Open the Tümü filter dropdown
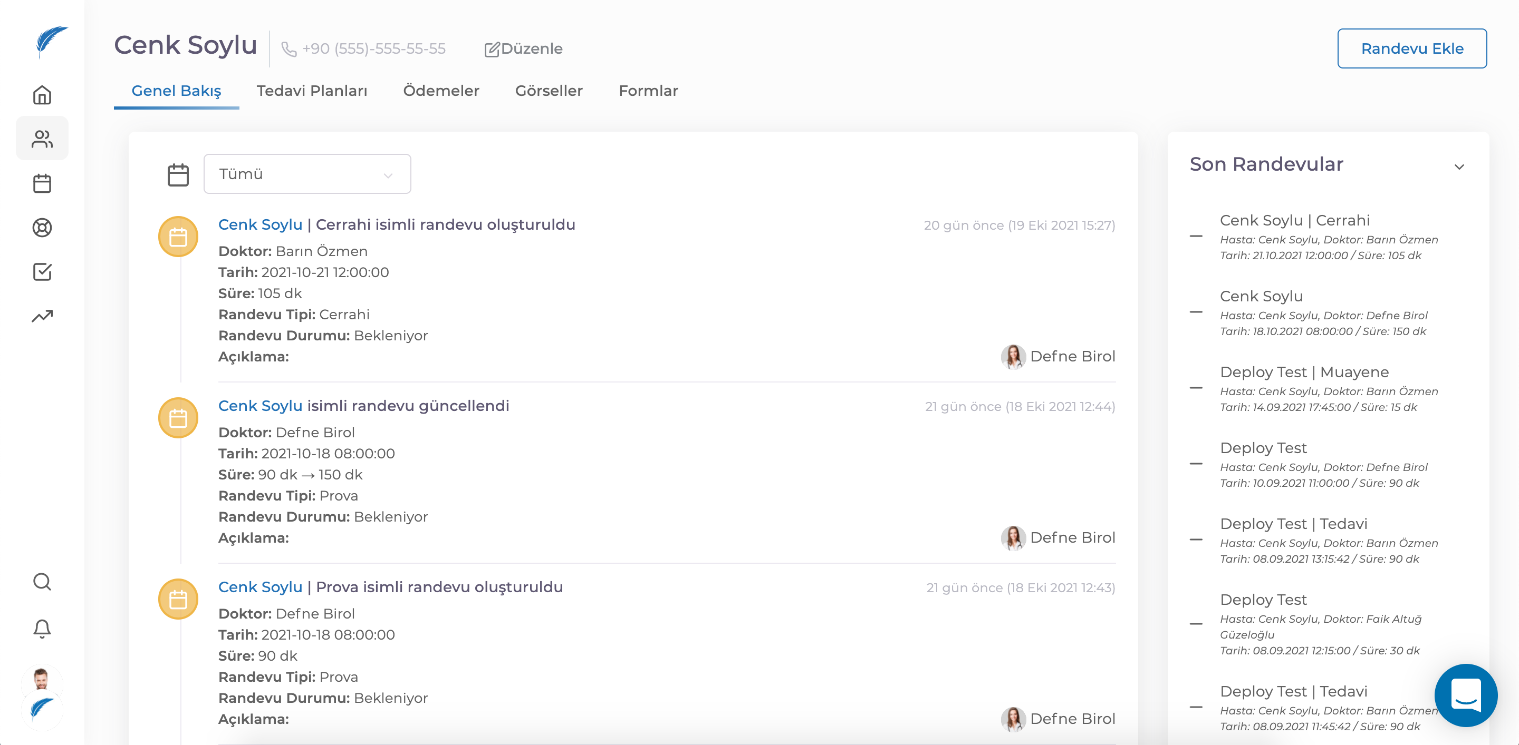 click(x=306, y=174)
